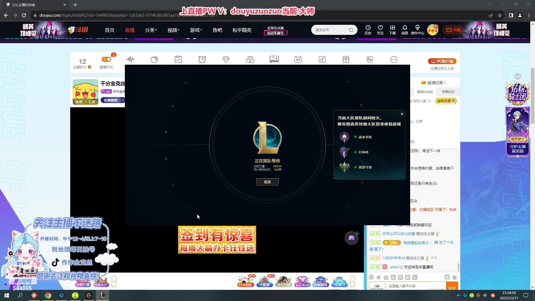Image resolution: width=535 pixels, height=301 pixels.
Task: Open the 钻石粉丝 activity icon
Action: pyautogui.click(x=302, y=281)
